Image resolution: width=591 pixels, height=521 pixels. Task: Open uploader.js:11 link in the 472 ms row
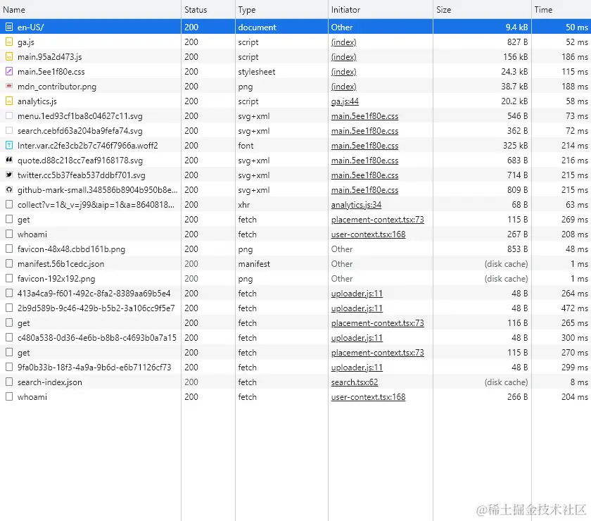[357, 308]
